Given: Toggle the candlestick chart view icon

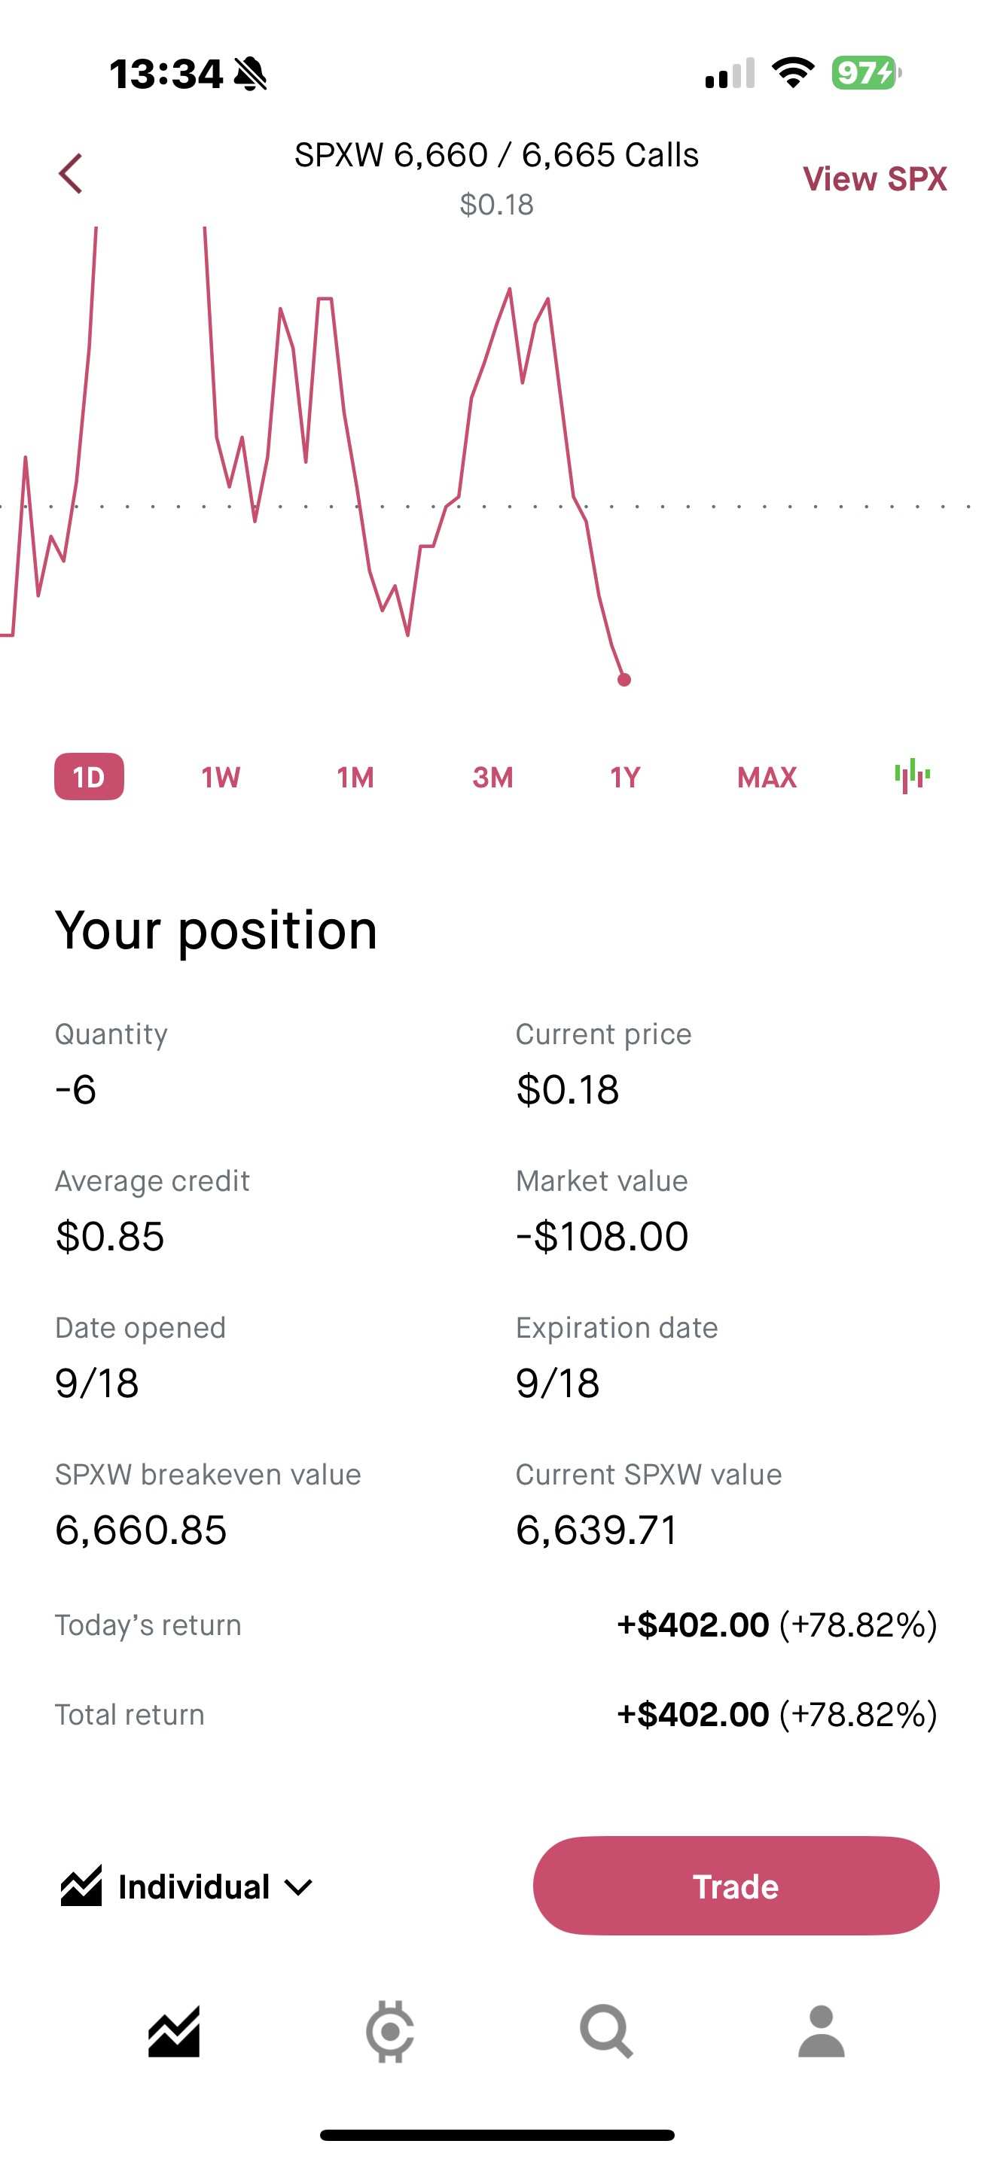Looking at the screenshot, I should (912, 776).
